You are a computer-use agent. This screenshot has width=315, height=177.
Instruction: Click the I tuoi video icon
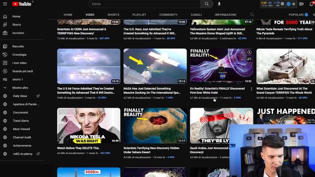pyautogui.click(x=5, y=63)
